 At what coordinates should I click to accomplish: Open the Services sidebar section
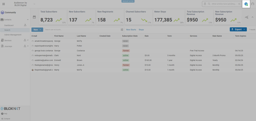[8, 41]
